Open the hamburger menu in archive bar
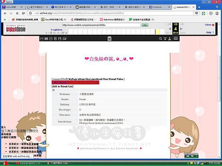Screen dimensions: 222x166 pyautogui.click(x=176, y=38)
